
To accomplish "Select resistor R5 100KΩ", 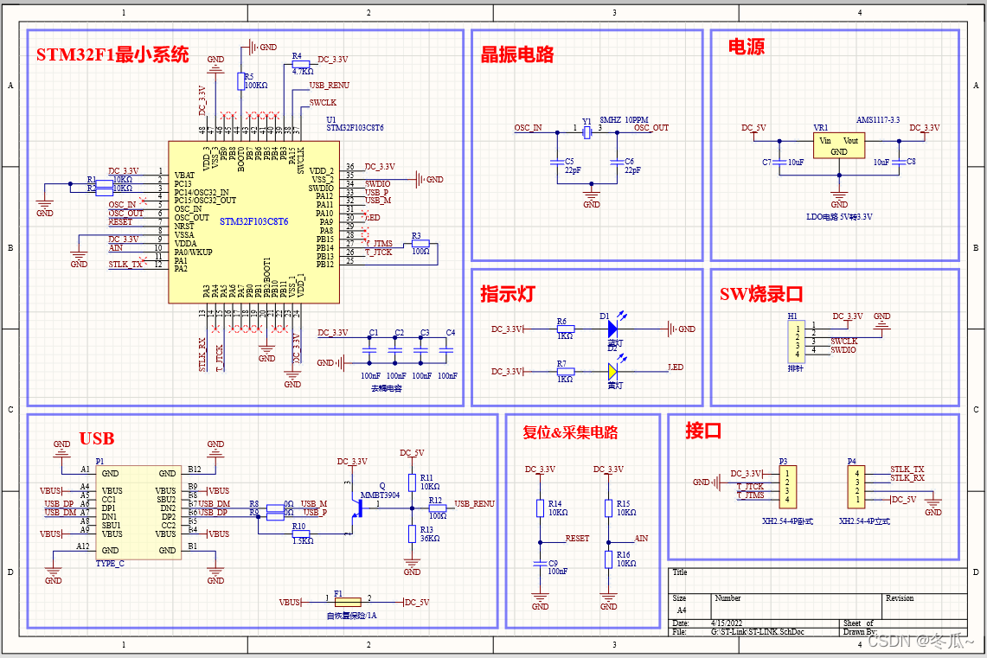I will (241, 81).
